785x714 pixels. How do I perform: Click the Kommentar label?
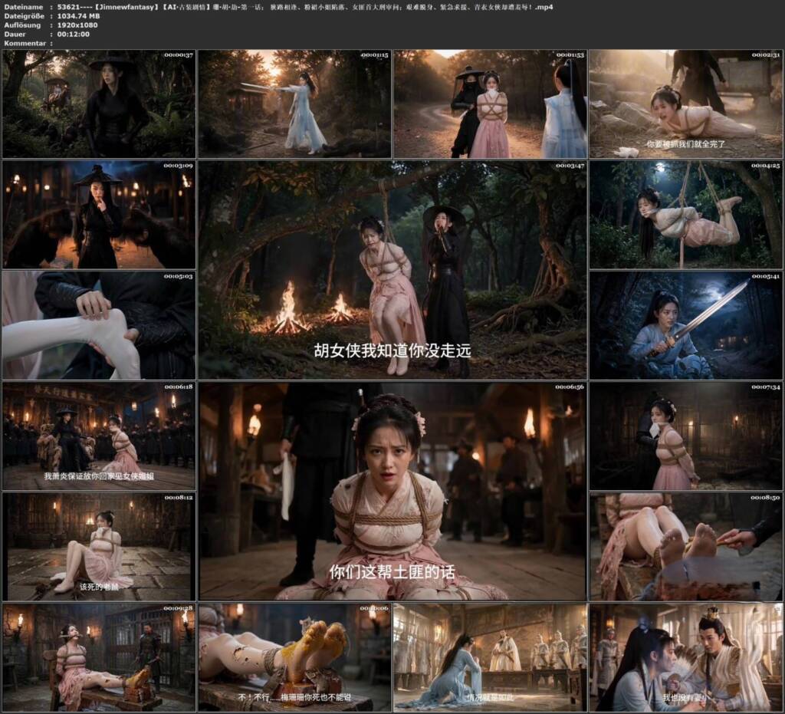click(25, 43)
